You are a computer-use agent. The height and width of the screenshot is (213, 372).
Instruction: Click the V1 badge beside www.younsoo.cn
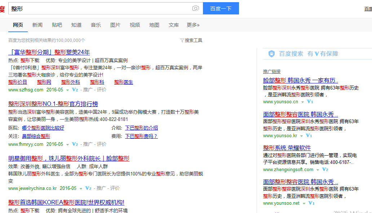pyautogui.click(x=310, y=101)
